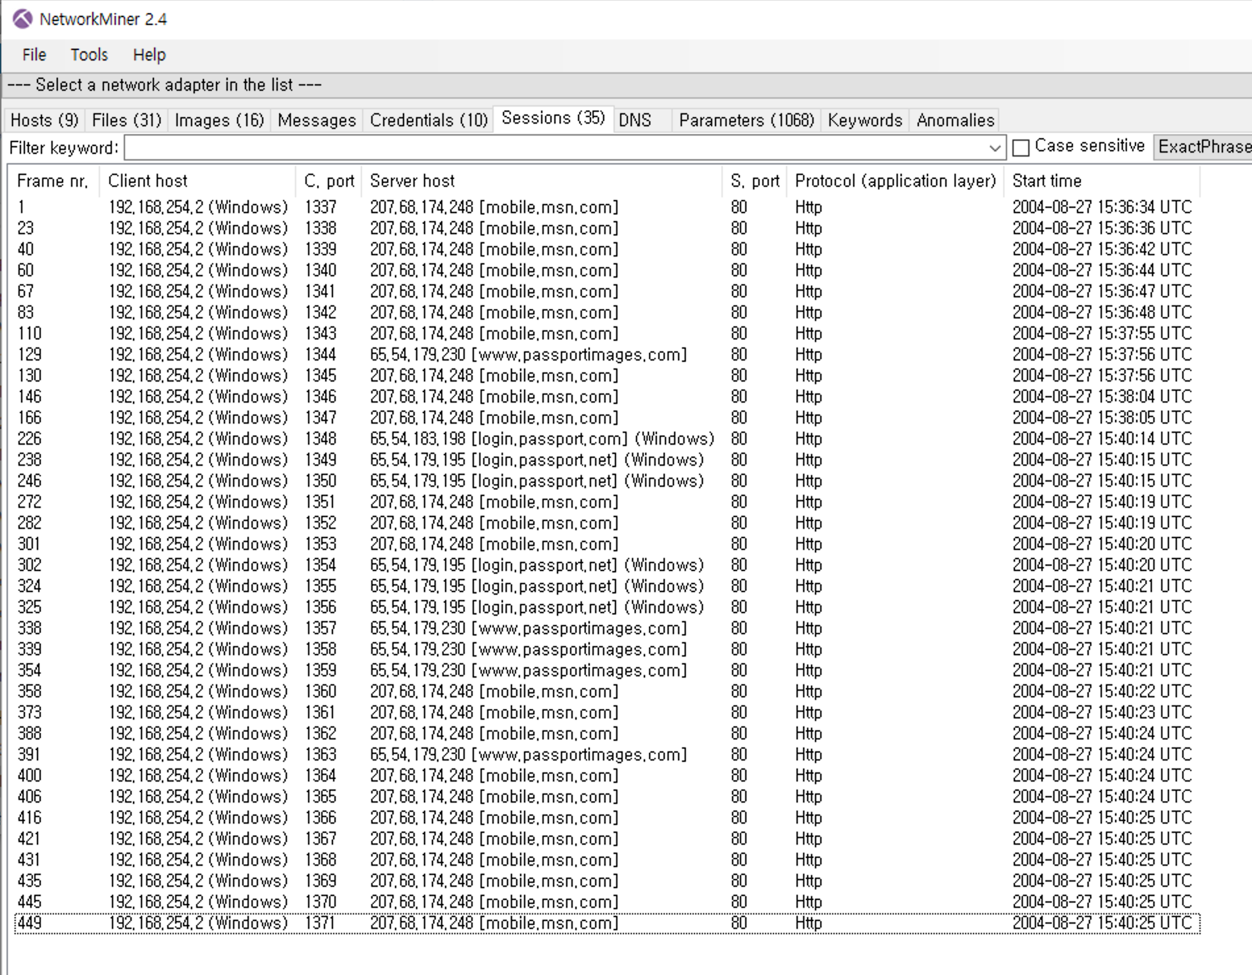Select frame 302 login.passport.net session
The height and width of the screenshot is (975, 1252).
point(607,565)
